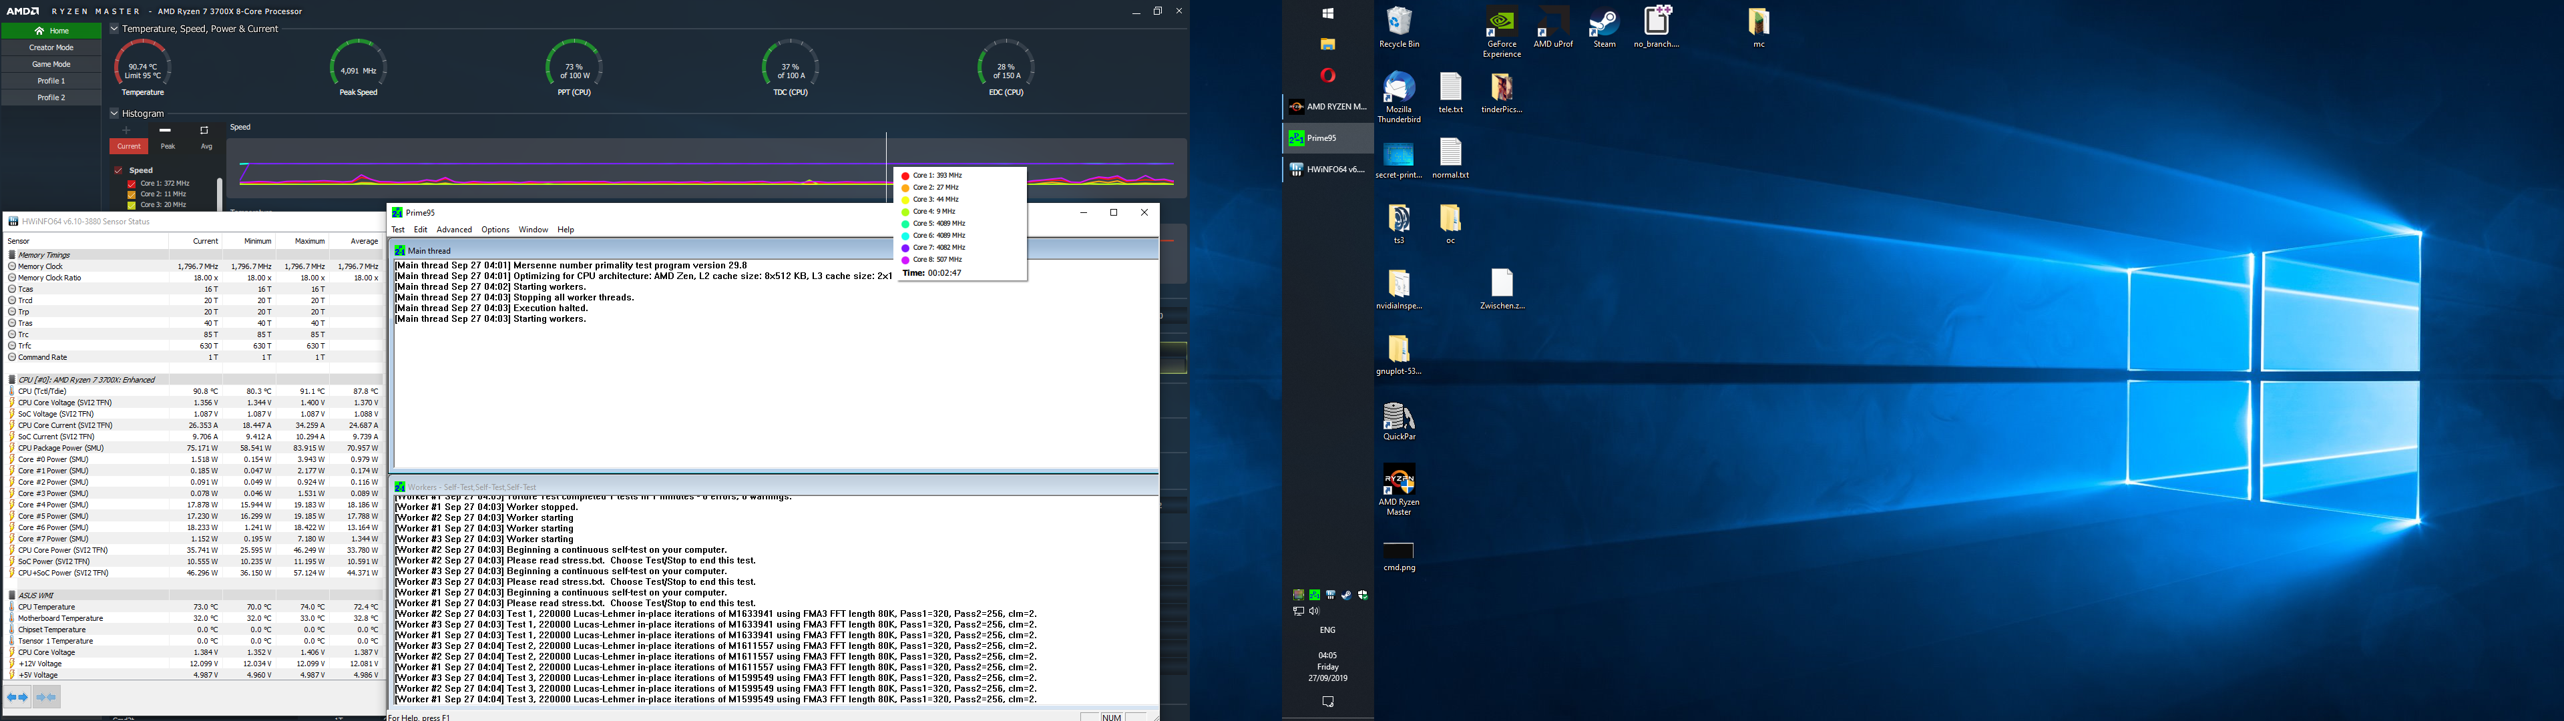Click the Windows Start button
This screenshot has width=2564, height=721.
click(1328, 14)
